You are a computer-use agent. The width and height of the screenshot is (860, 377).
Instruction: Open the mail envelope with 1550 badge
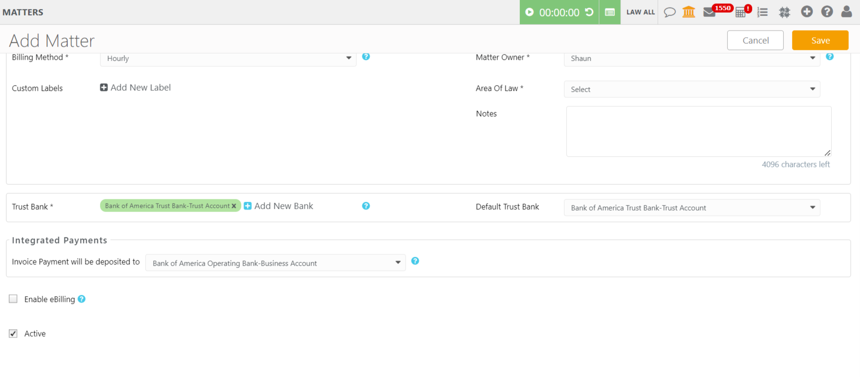coord(709,12)
